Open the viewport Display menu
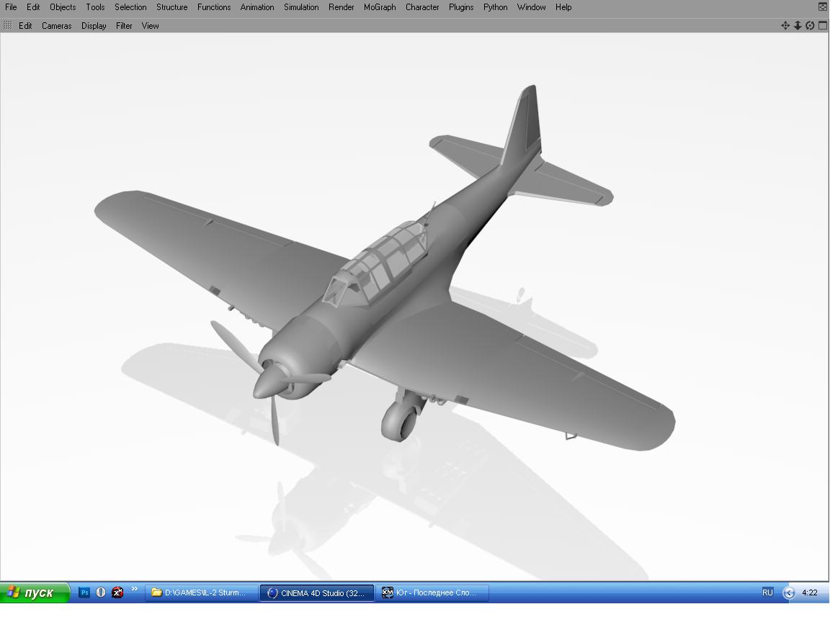Image resolution: width=830 pixels, height=622 pixels. pyautogui.click(x=94, y=25)
